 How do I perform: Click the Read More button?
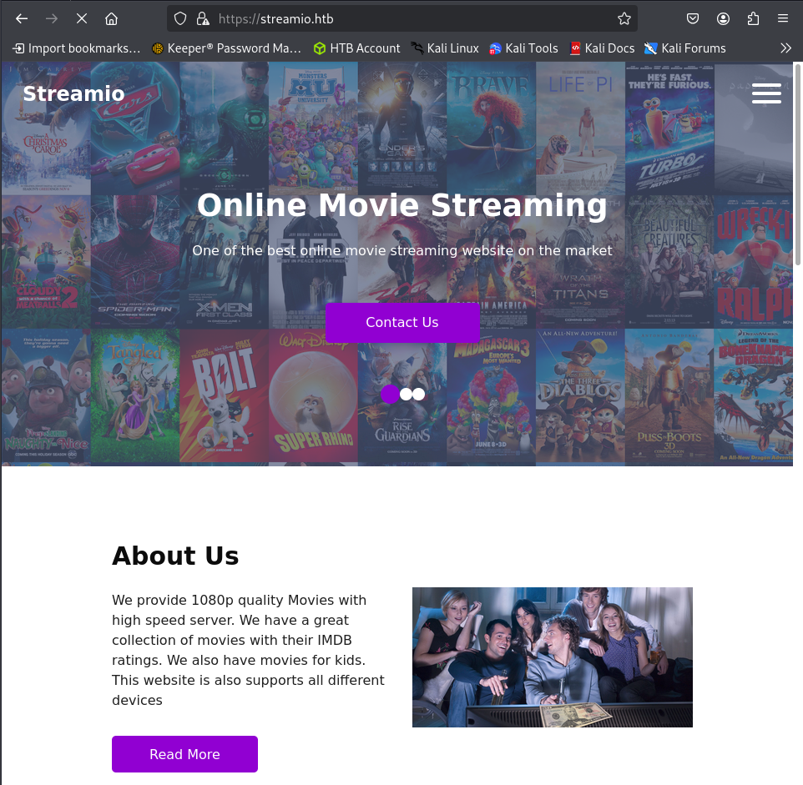click(184, 754)
